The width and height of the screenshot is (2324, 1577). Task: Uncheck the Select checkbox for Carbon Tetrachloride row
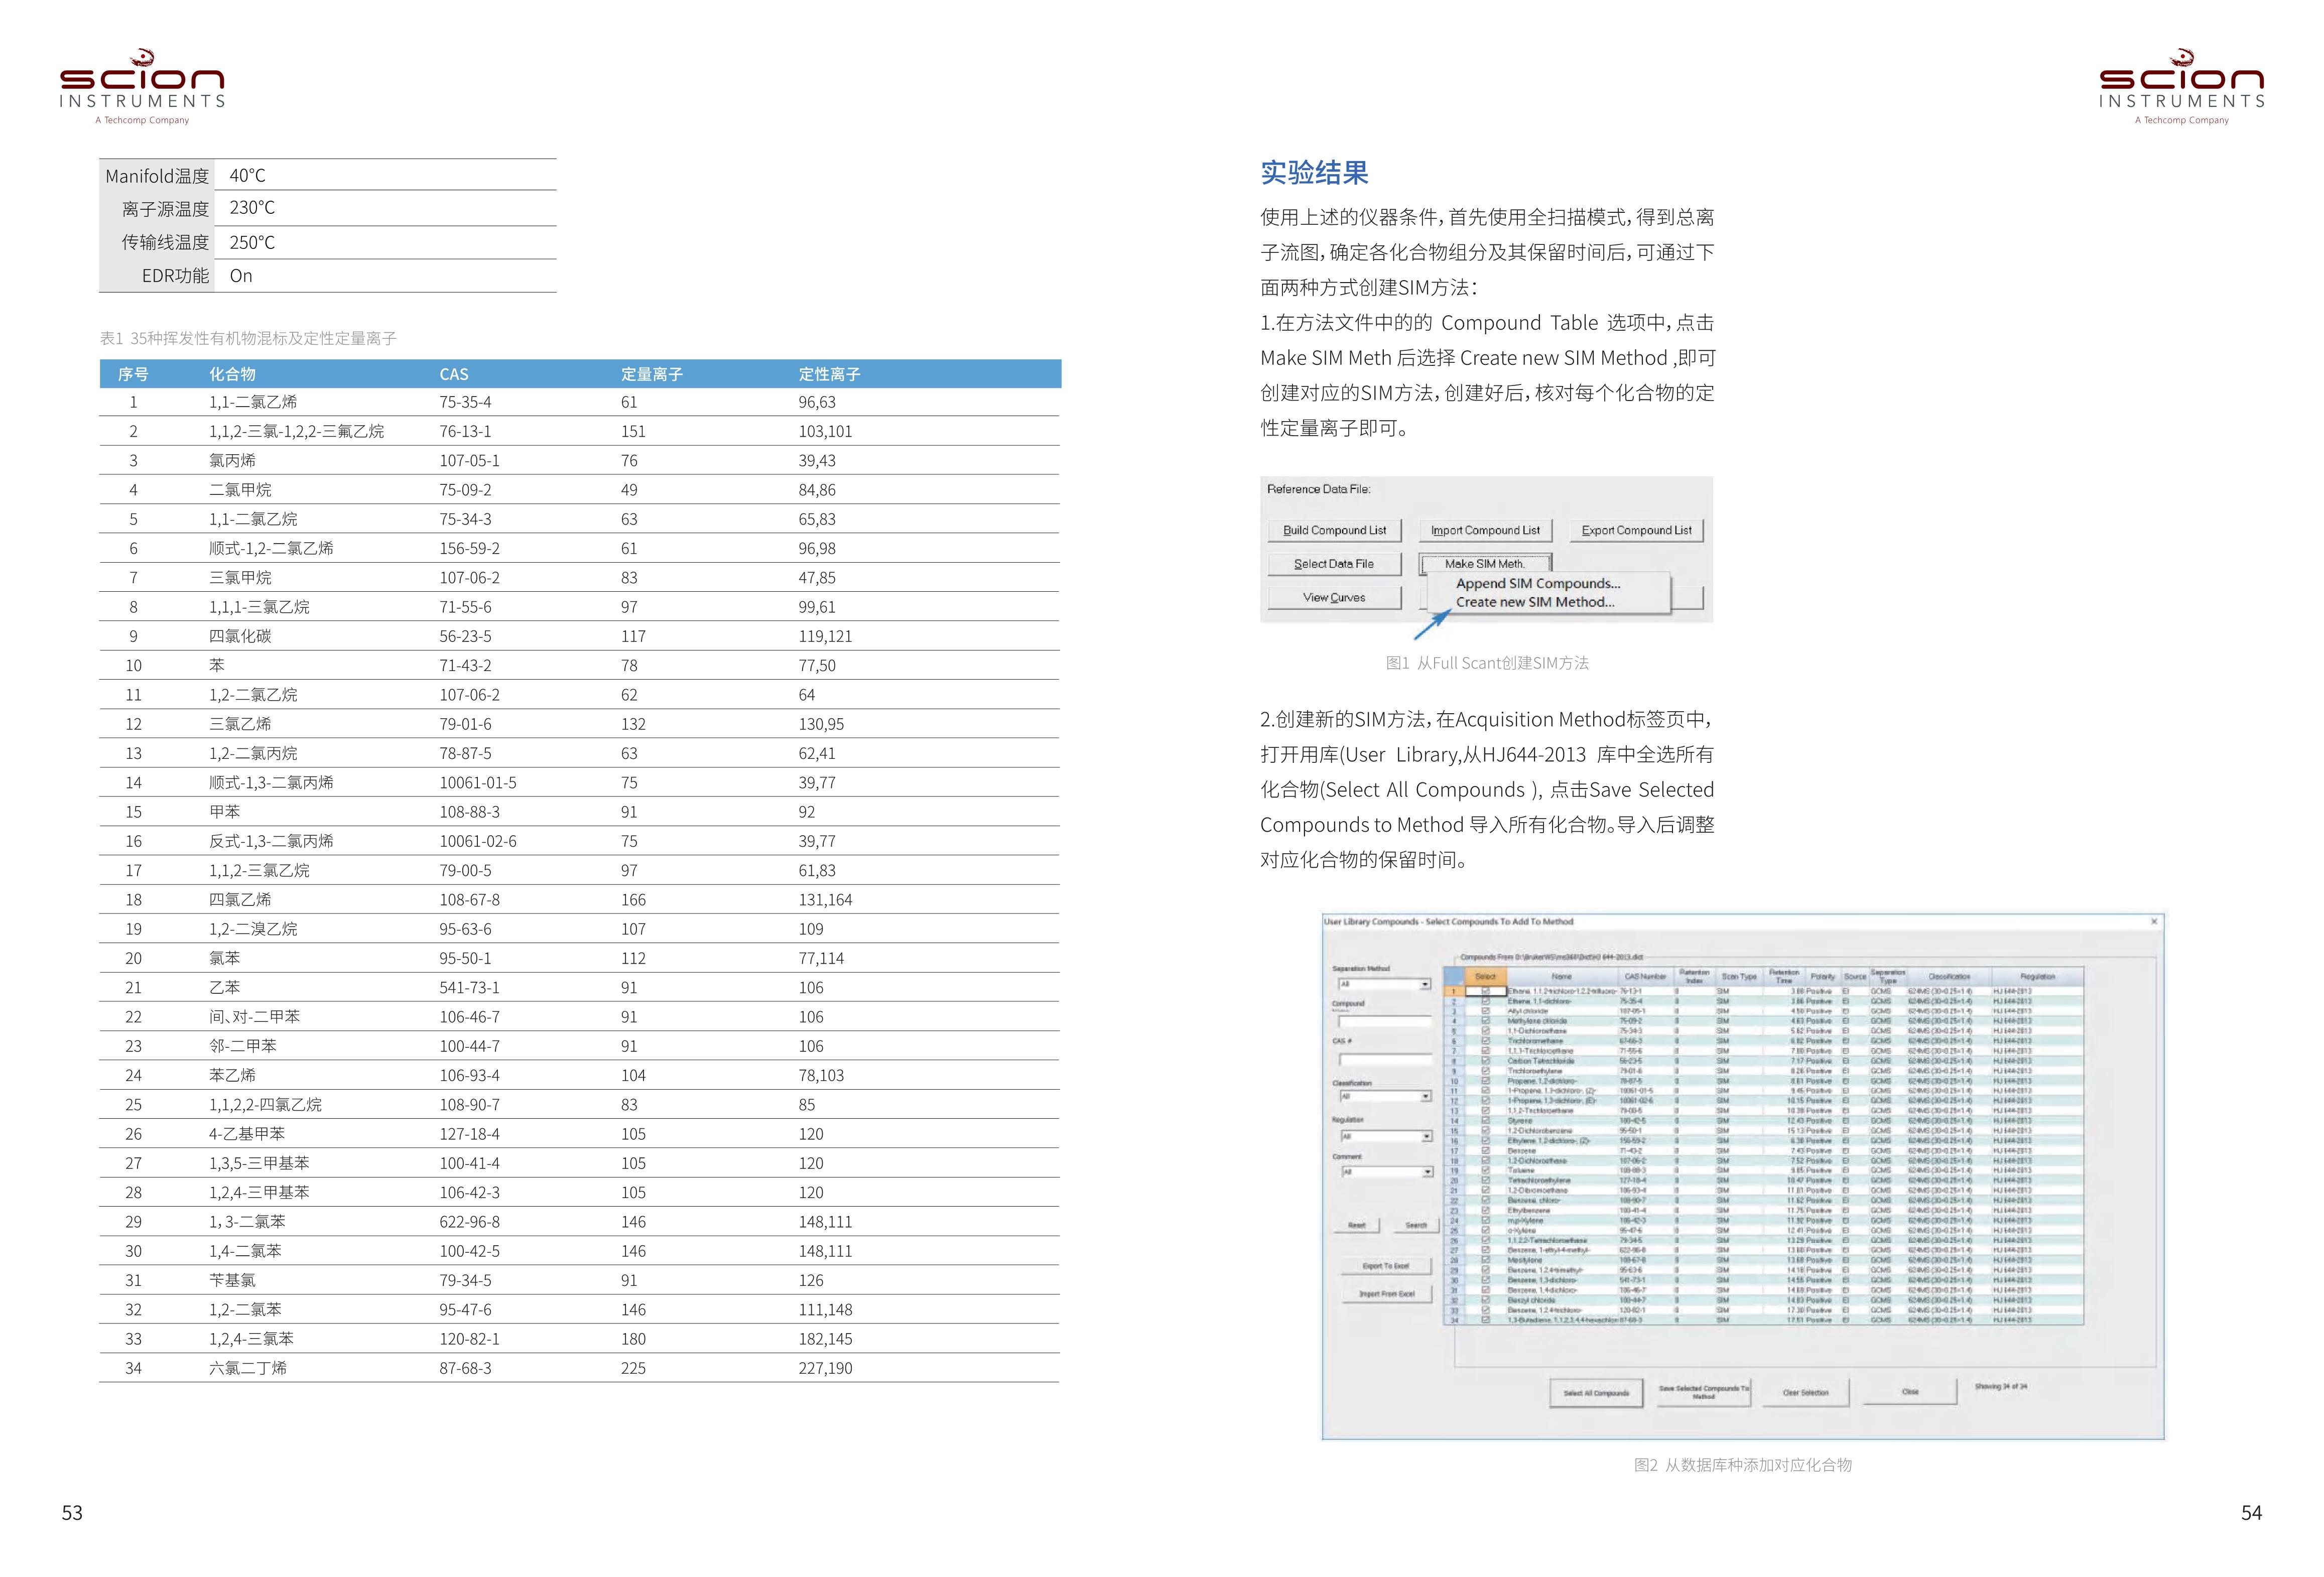(1485, 1061)
